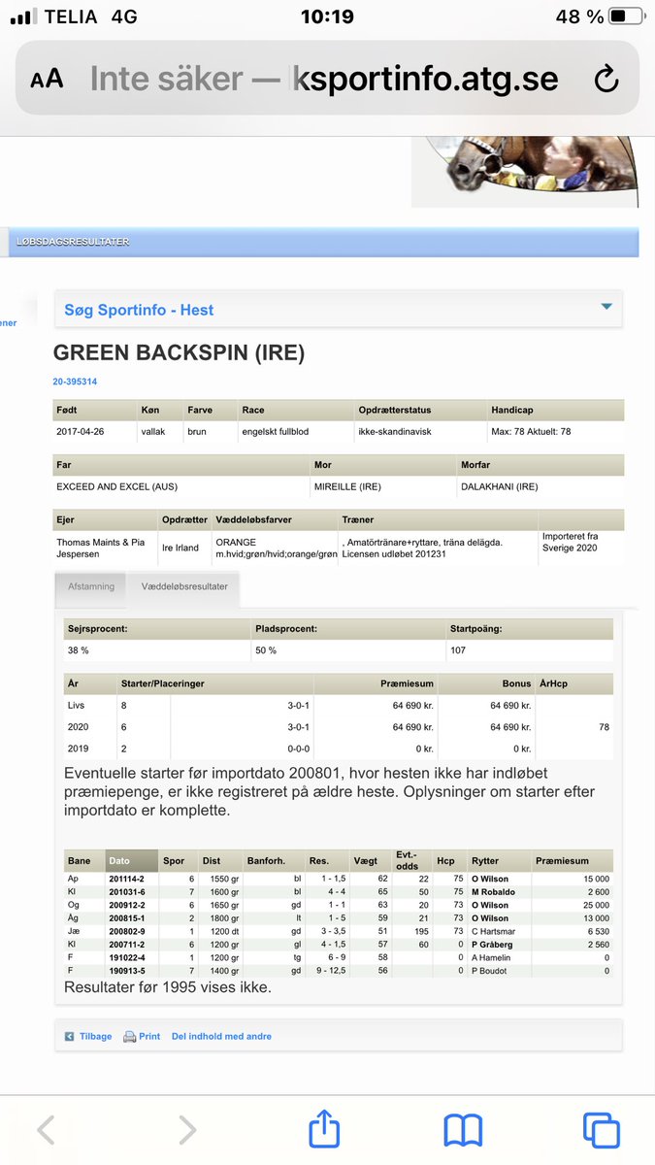Click damsire DALAKHANI (IRE)
Screen dimensions: 655x1165
point(501,486)
